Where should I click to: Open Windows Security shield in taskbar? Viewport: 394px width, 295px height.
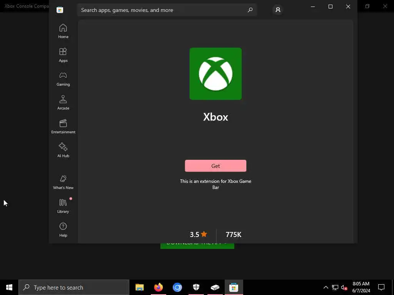point(196,287)
